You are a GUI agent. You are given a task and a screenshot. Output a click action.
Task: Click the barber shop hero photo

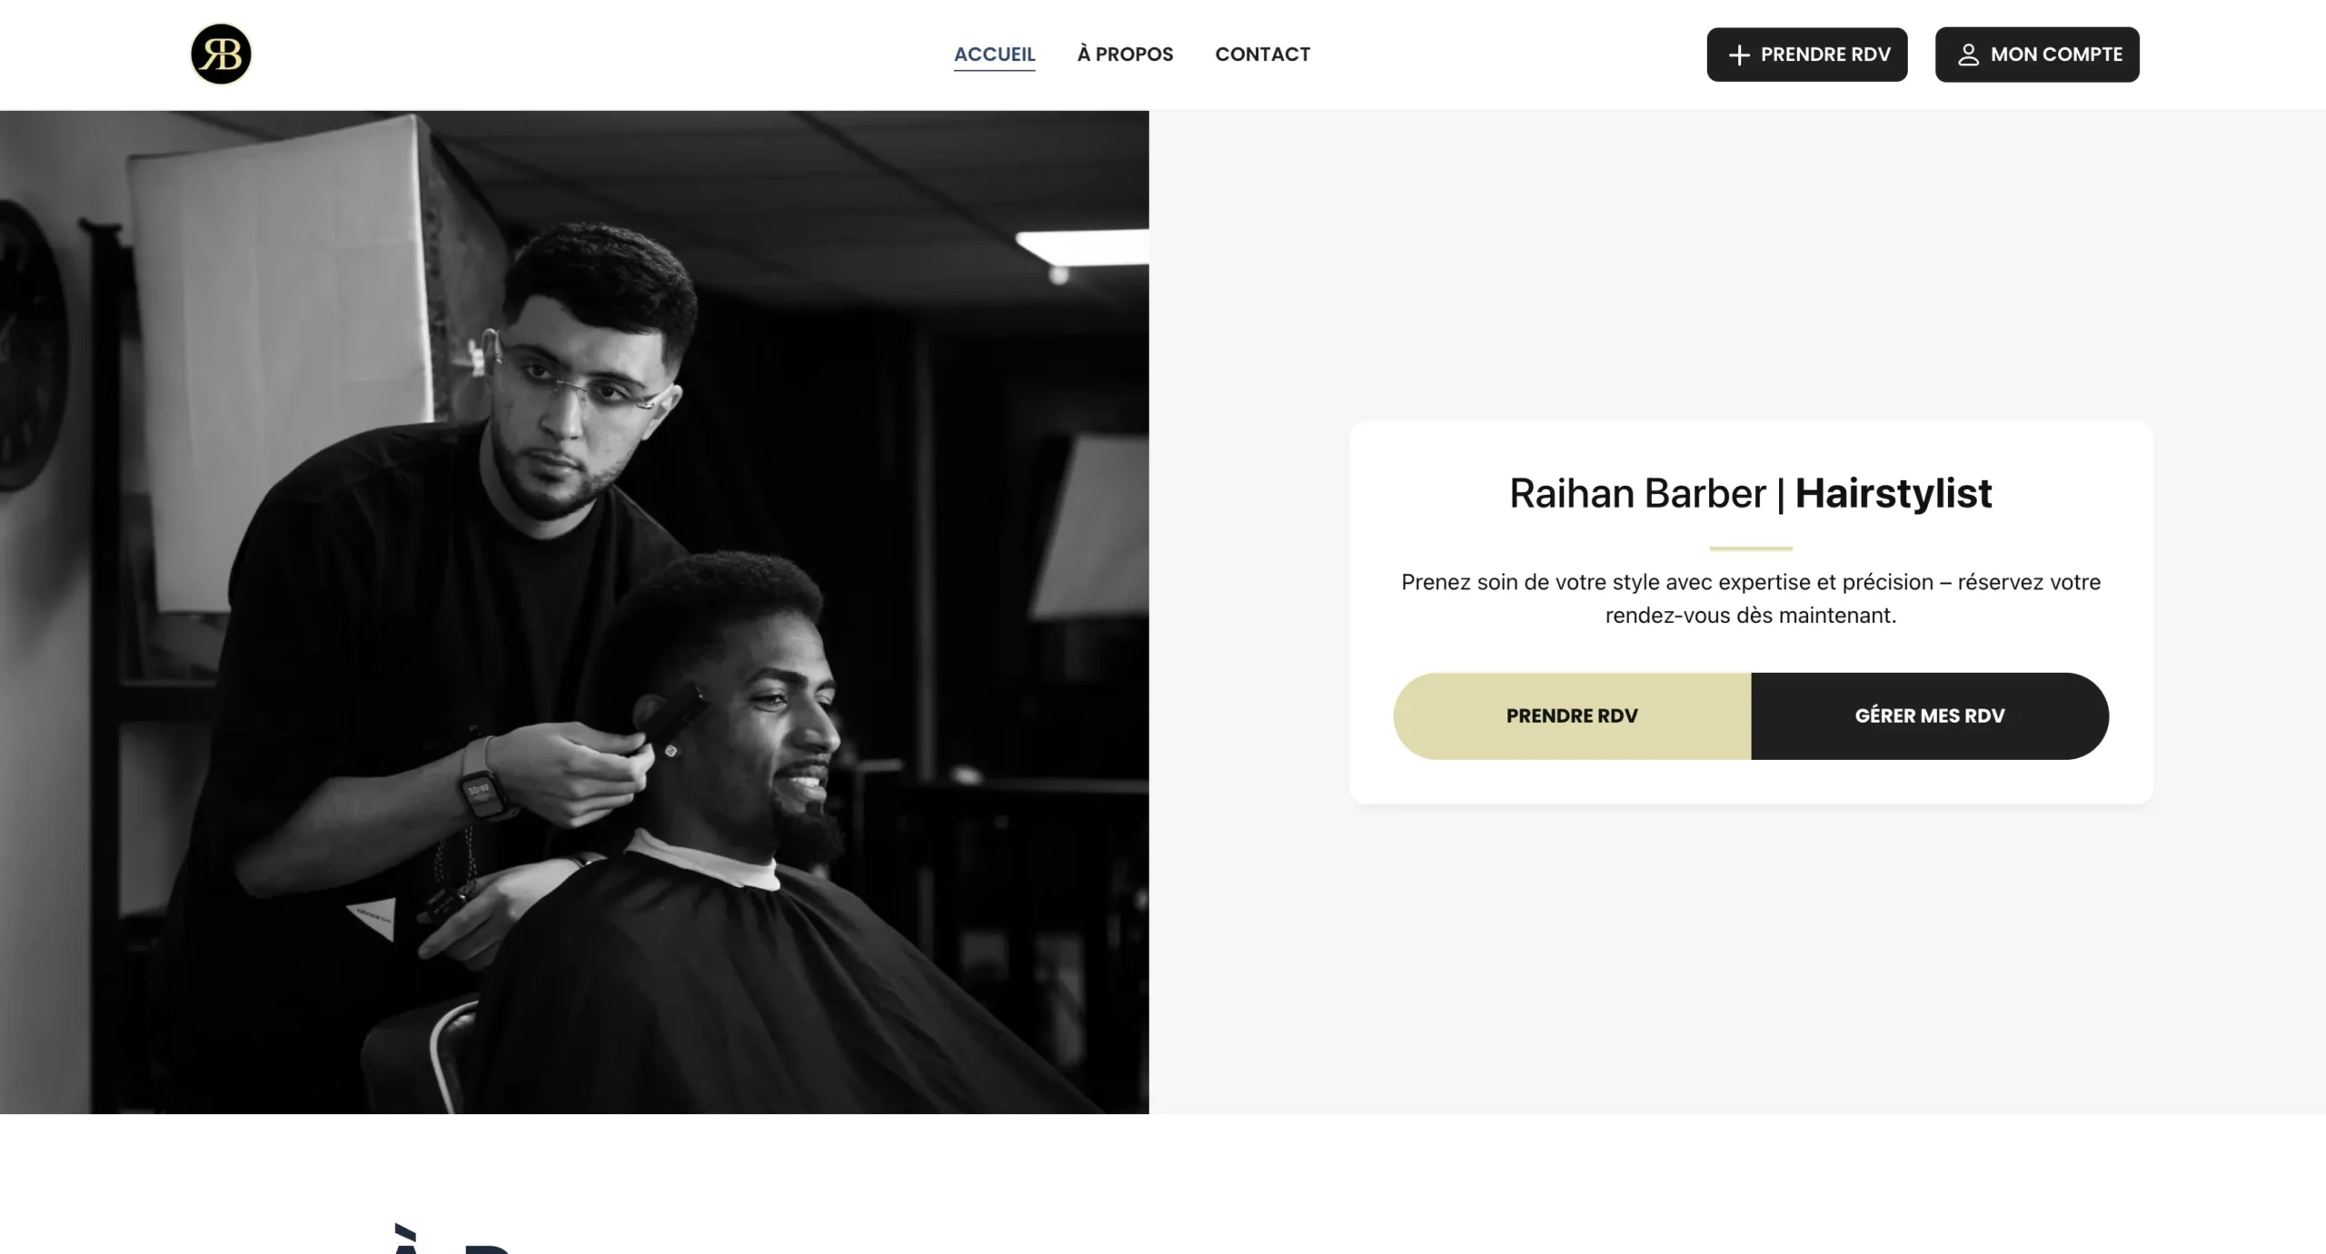pos(574,612)
